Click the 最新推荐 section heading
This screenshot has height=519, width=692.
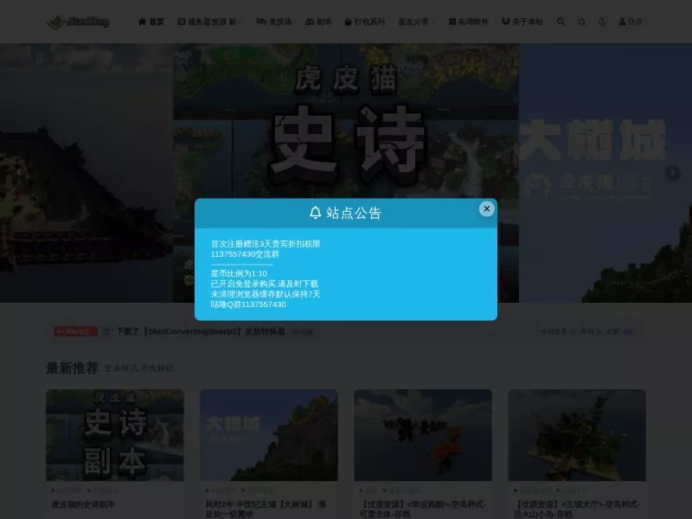pyautogui.click(x=72, y=368)
